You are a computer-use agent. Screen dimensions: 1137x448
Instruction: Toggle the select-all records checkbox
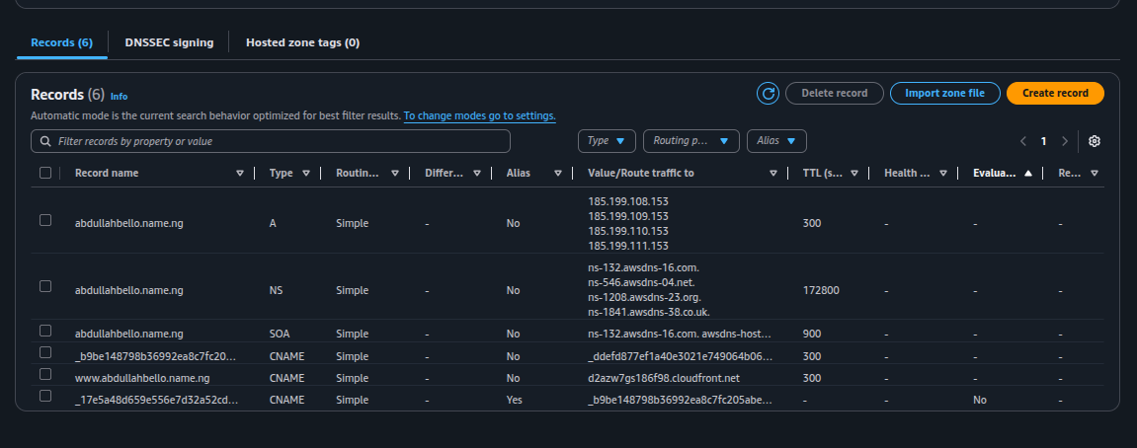point(45,173)
